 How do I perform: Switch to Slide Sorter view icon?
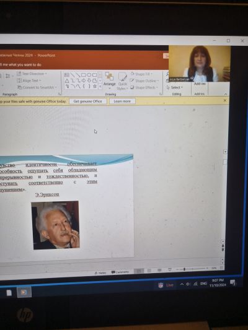tap(149, 271)
